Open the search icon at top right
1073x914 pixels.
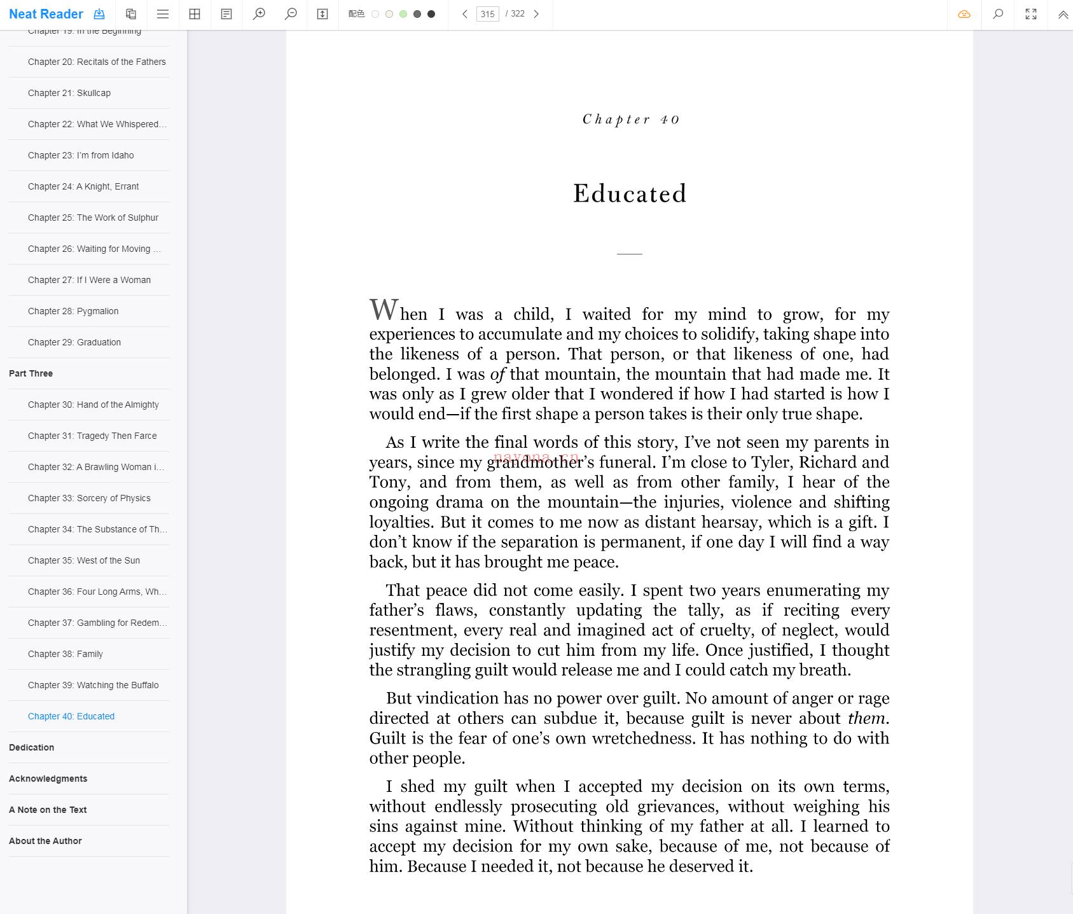tap(998, 14)
